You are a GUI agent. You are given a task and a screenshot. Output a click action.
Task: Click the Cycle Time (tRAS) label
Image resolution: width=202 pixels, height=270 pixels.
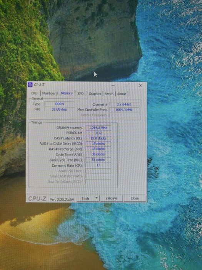click(68, 154)
